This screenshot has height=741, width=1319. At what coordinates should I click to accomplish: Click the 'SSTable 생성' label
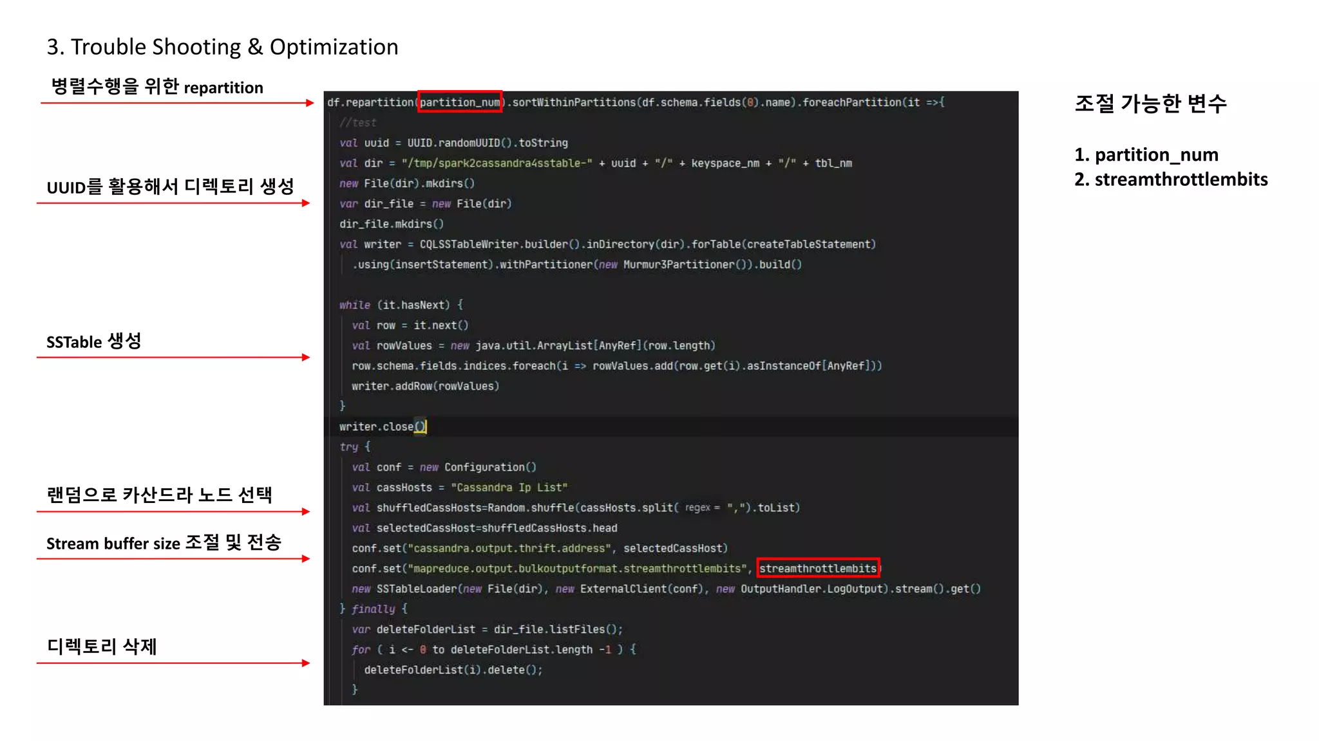tap(94, 342)
